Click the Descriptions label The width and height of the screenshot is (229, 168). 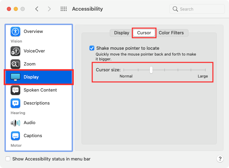click(37, 103)
